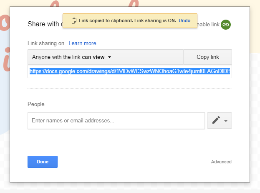Click the pencil edit-permission icon

216,120
